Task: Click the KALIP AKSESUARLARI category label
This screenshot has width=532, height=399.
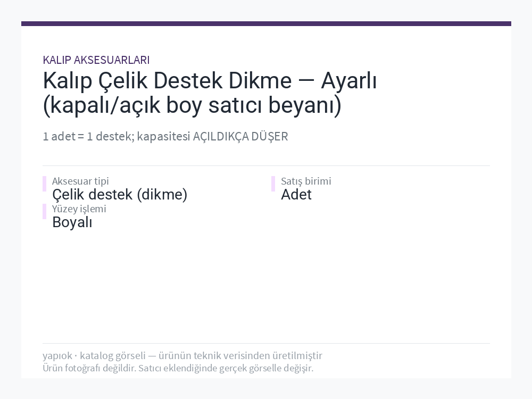Action: pyautogui.click(x=96, y=60)
